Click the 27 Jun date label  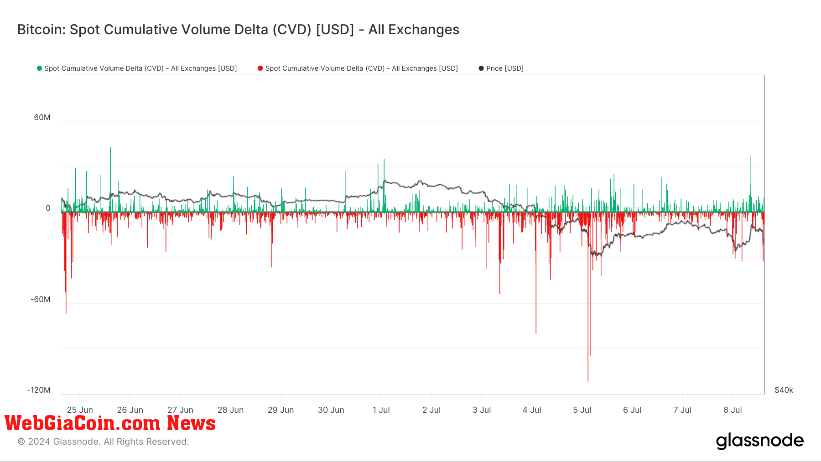[x=180, y=410]
